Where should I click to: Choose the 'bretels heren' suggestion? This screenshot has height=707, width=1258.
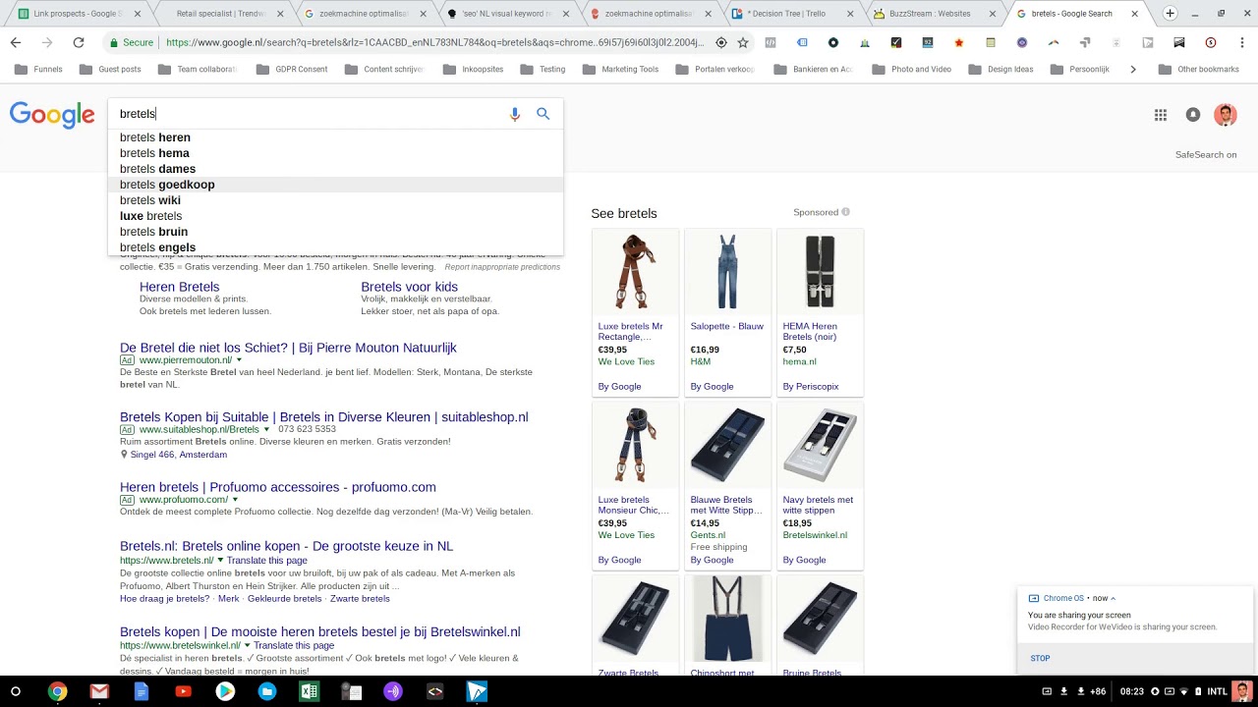tap(335, 137)
